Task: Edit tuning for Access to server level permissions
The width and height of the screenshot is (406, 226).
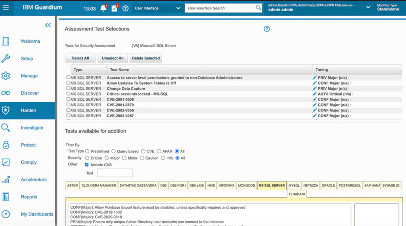Action: tap(314, 77)
